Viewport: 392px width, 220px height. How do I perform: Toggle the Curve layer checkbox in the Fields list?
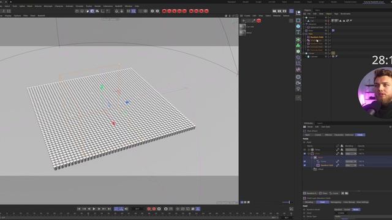(x=304, y=161)
